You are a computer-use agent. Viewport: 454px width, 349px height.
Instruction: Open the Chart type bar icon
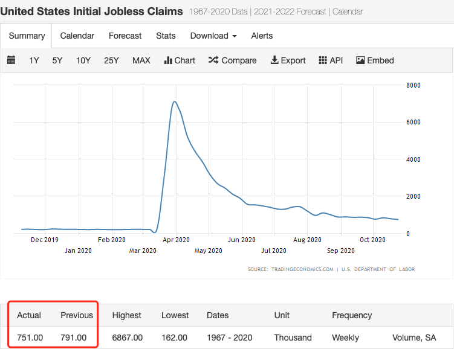click(168, 60)
